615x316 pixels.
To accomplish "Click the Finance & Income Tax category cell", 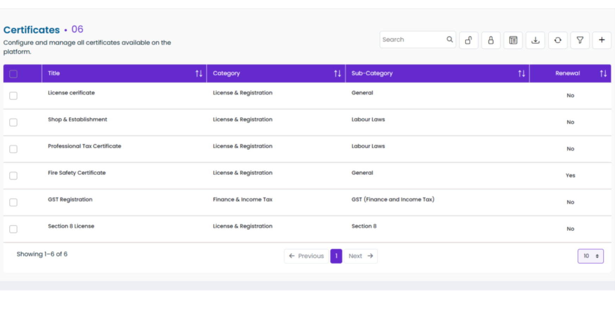I will [243, 199].
